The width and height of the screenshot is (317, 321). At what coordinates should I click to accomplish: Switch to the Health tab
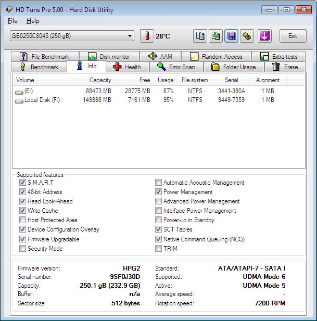point(127,67)
